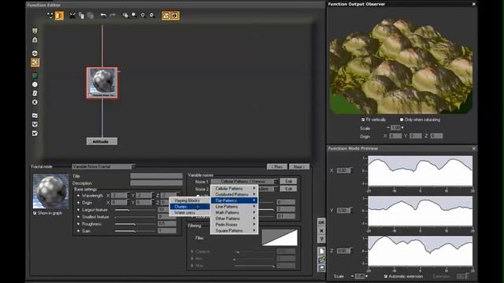Add a Math node (last side palette icon)
The width and height of the screenshot is (504, 283).
(x=35, y=133)
